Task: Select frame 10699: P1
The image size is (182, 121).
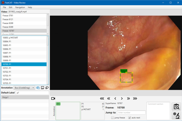Action: pyautogui.click(x=24, y=61)
